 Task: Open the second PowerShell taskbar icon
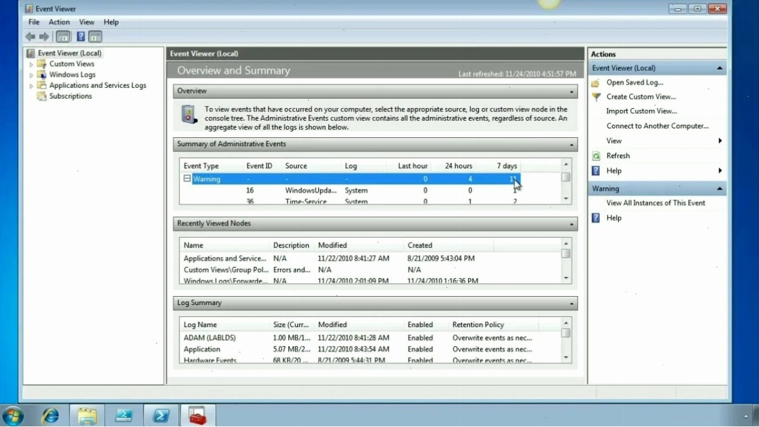click(x=161, y=415)
